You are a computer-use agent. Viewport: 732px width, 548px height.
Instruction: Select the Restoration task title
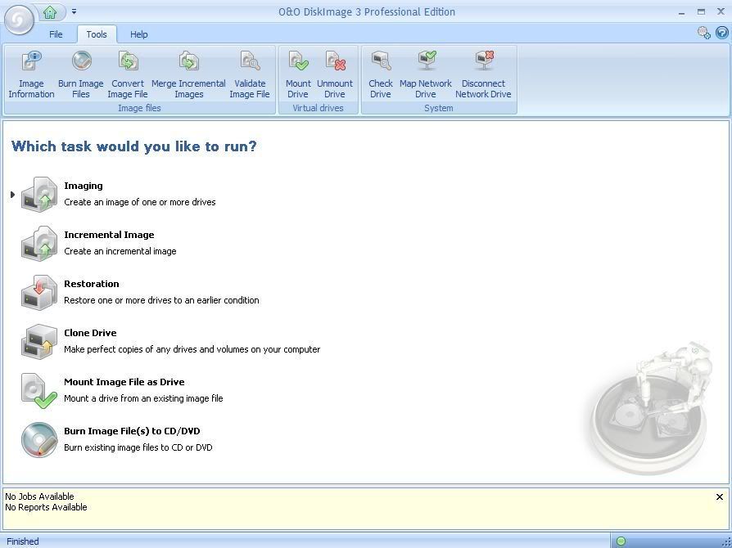92,284
